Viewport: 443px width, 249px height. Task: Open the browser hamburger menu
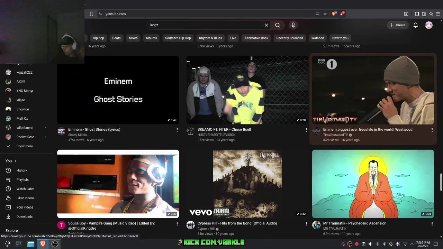[x=438, y=14]
